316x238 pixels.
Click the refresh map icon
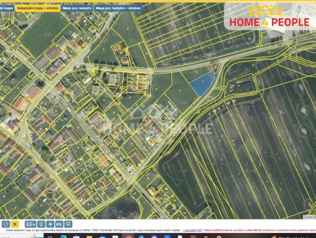coord(6,224)
